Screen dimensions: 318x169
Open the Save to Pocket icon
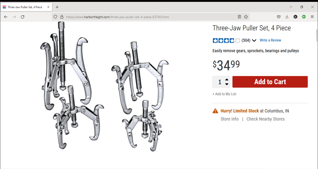click(x=279, y=17)
